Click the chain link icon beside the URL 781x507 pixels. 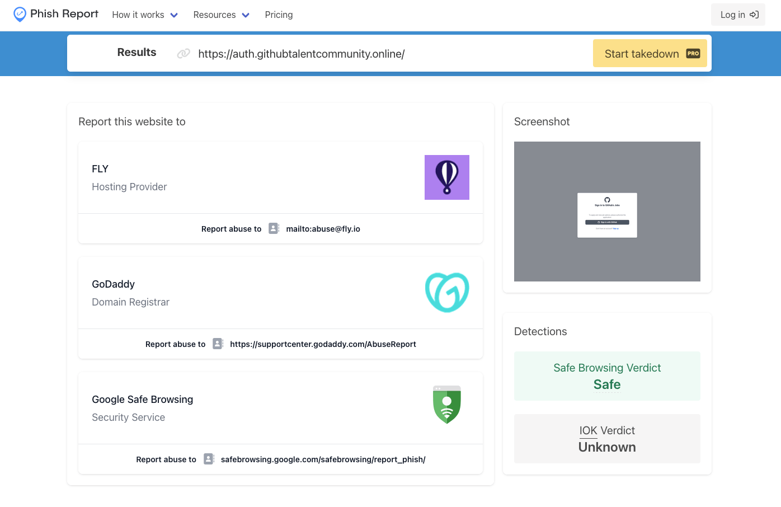pyautogui.click(x=184, y=54)
